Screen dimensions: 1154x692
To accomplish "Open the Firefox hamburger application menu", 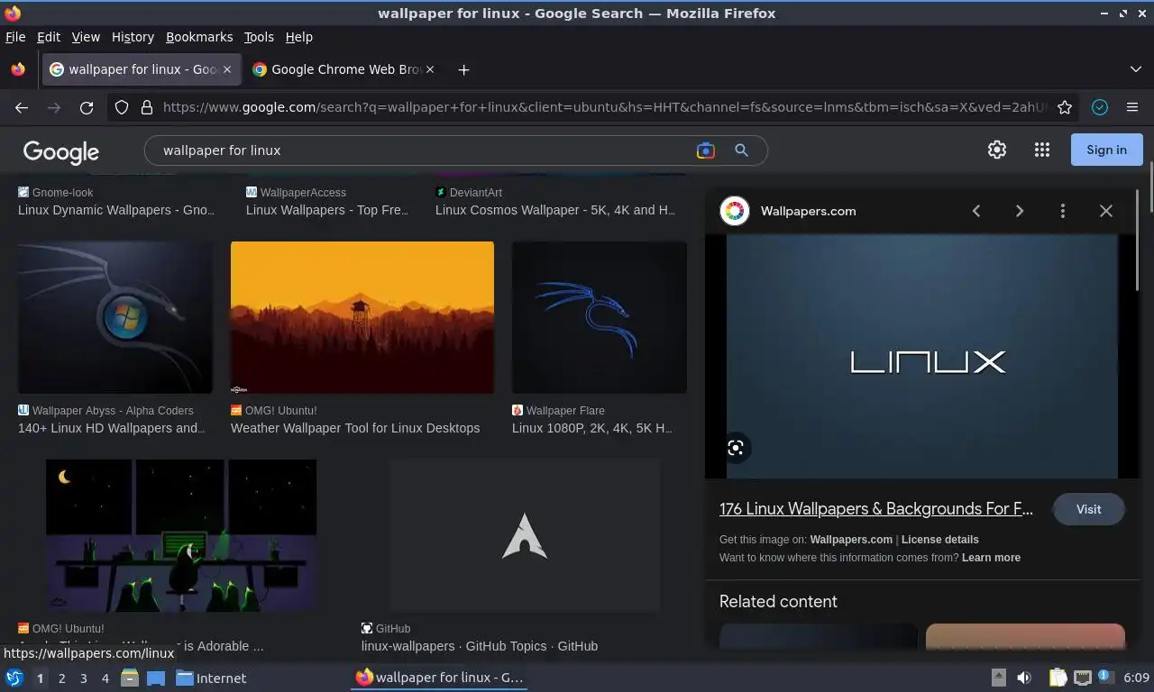I will coord(1132,107).
